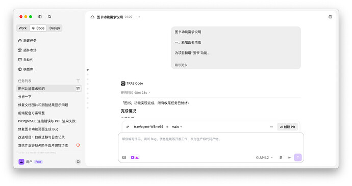Click the red alert icon on 查找作业答疑 row

(x=78, y=145)
